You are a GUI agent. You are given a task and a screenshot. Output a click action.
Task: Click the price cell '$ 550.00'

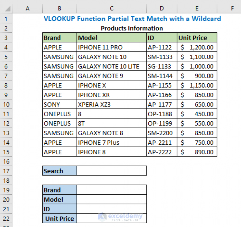[197, 123]
